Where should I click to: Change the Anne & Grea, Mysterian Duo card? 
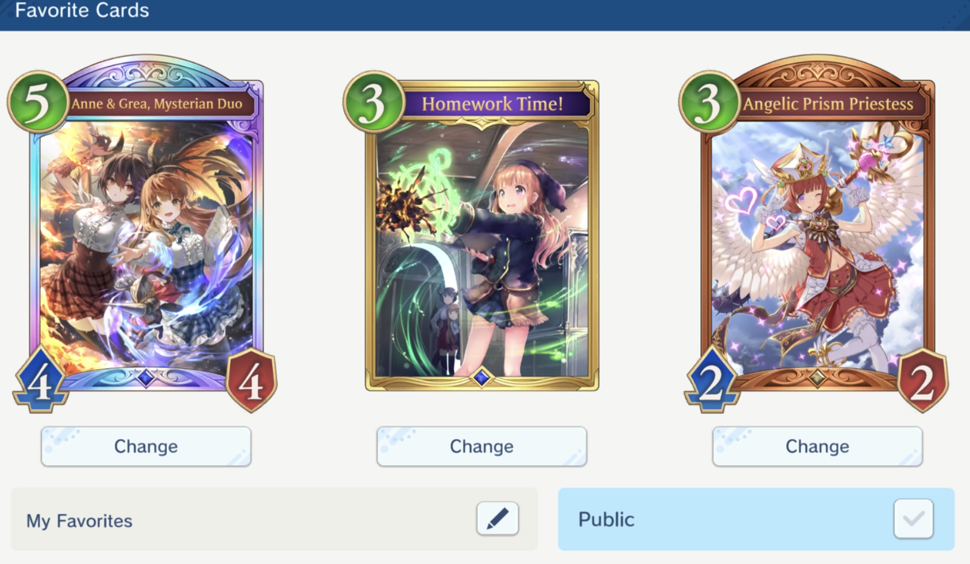tap(146, 446)
